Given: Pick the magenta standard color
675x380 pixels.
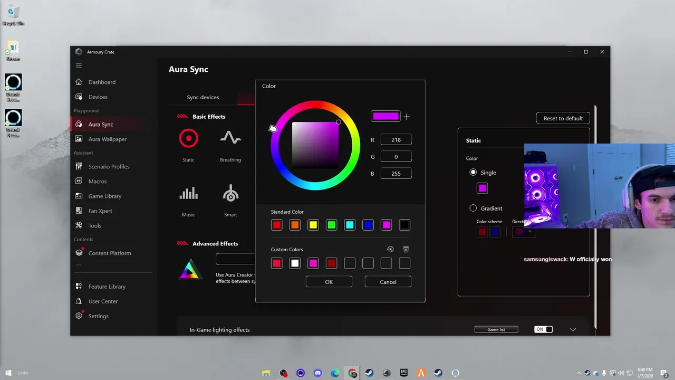Looking at the screenshot, I should [387, 225].
